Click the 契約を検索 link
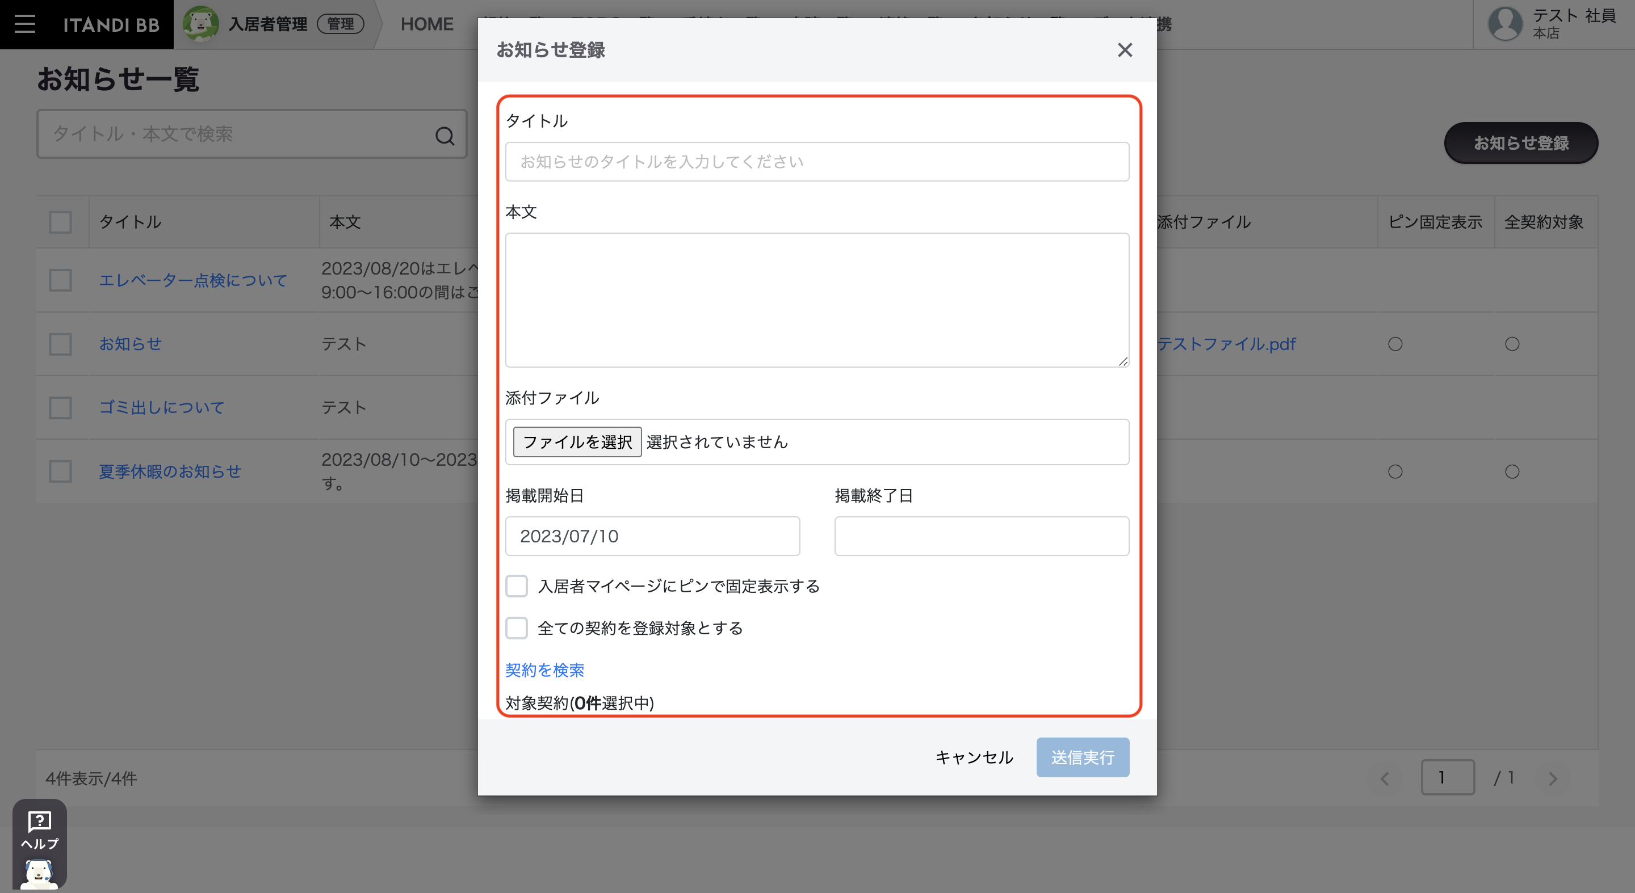This screenshot has height=893, width=1635. tap(544, 669)
